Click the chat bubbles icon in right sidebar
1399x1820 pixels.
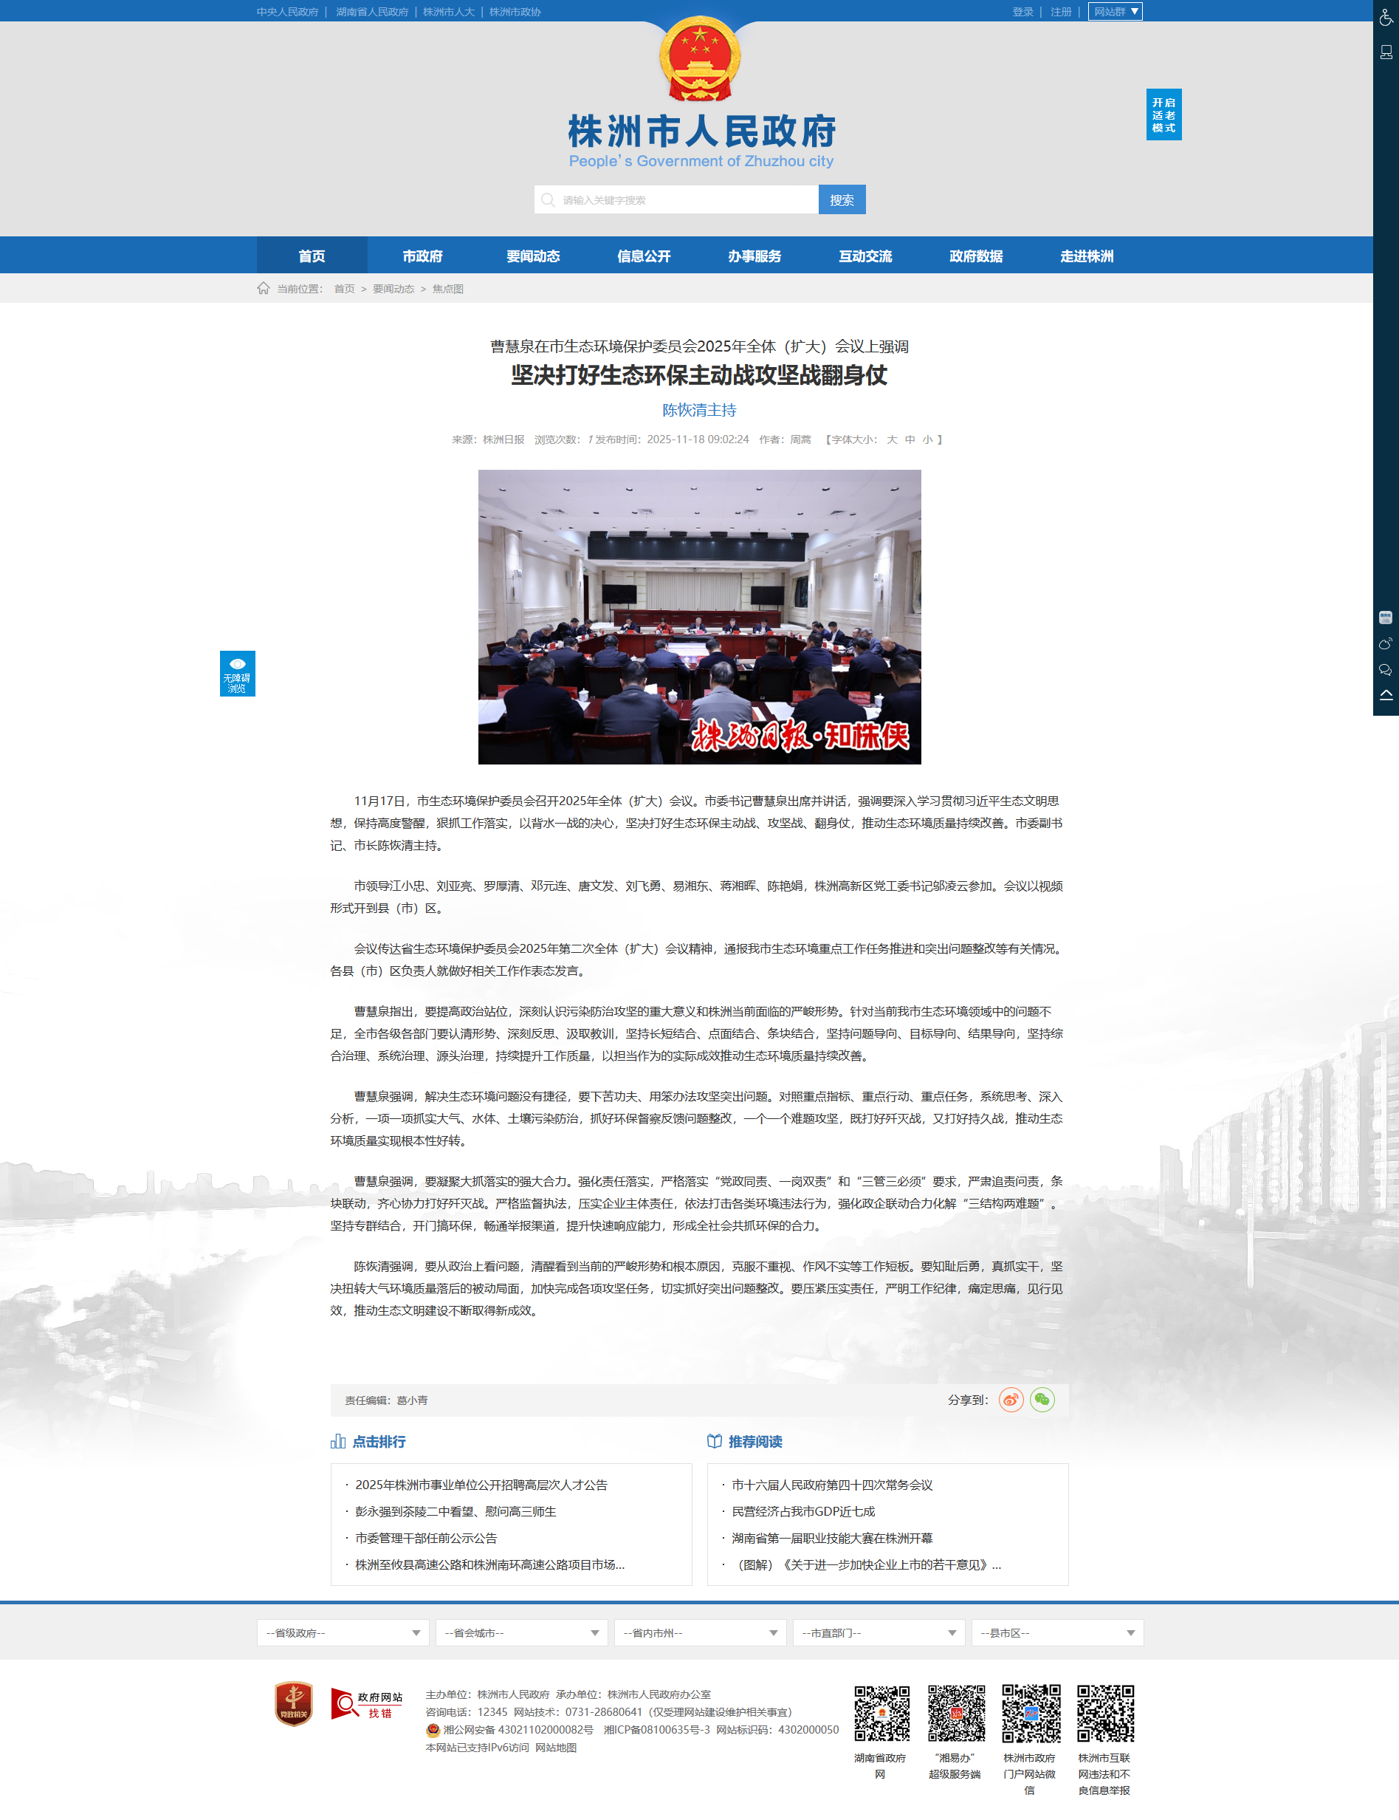point(1385,670)
